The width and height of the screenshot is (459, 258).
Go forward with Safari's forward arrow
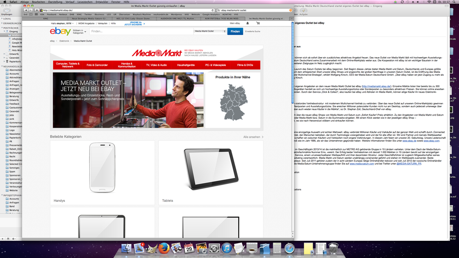coord(31,10)
